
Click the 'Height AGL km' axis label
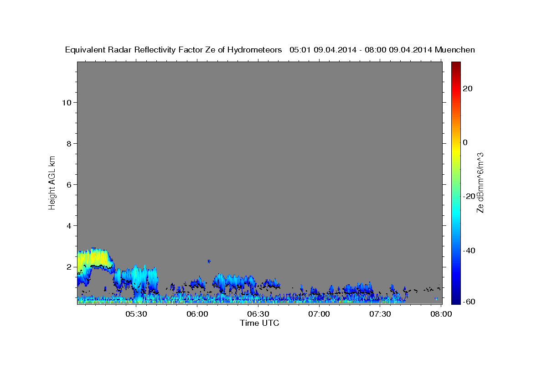tap(52, 182)
